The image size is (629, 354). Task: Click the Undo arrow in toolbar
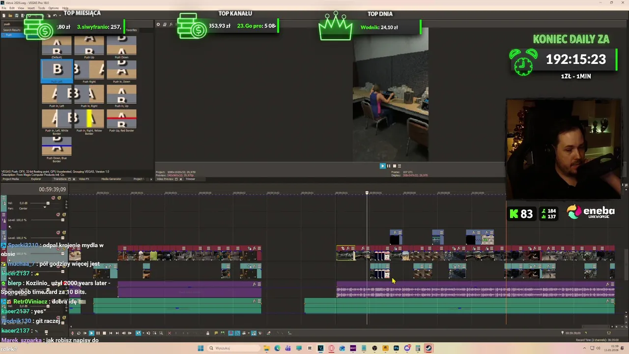[x=55, y=15]
